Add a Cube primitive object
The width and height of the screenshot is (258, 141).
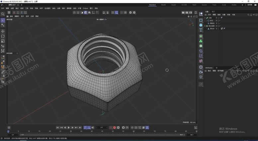pos(201,25)
